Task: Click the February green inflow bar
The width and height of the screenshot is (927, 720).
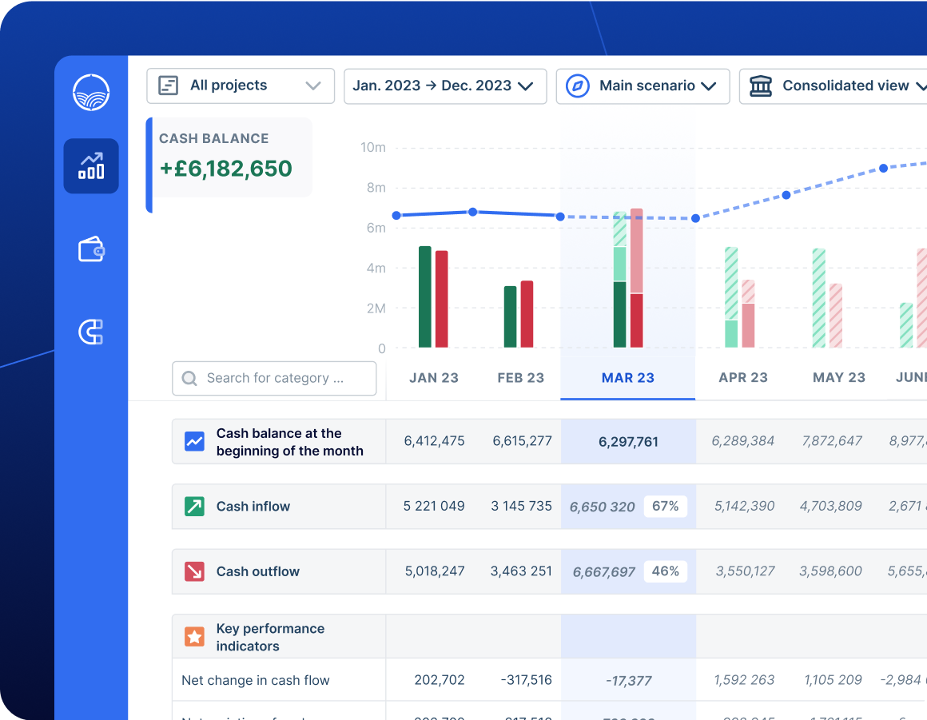Action: click(510, 316)
